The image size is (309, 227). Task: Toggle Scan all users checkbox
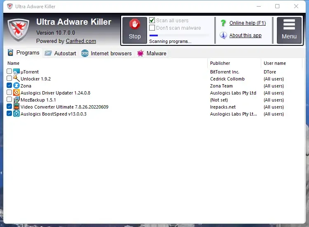(x=152, y=20)
